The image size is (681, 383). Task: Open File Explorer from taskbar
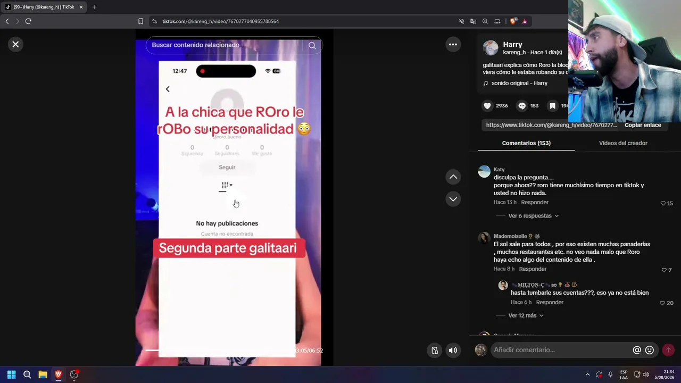tap(43, 374)
